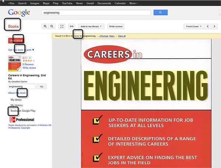Image resolution: width=221 pixels, height=168 pixels.
Task: Open Maps in the top bar
Action: (x=46, y=3)
